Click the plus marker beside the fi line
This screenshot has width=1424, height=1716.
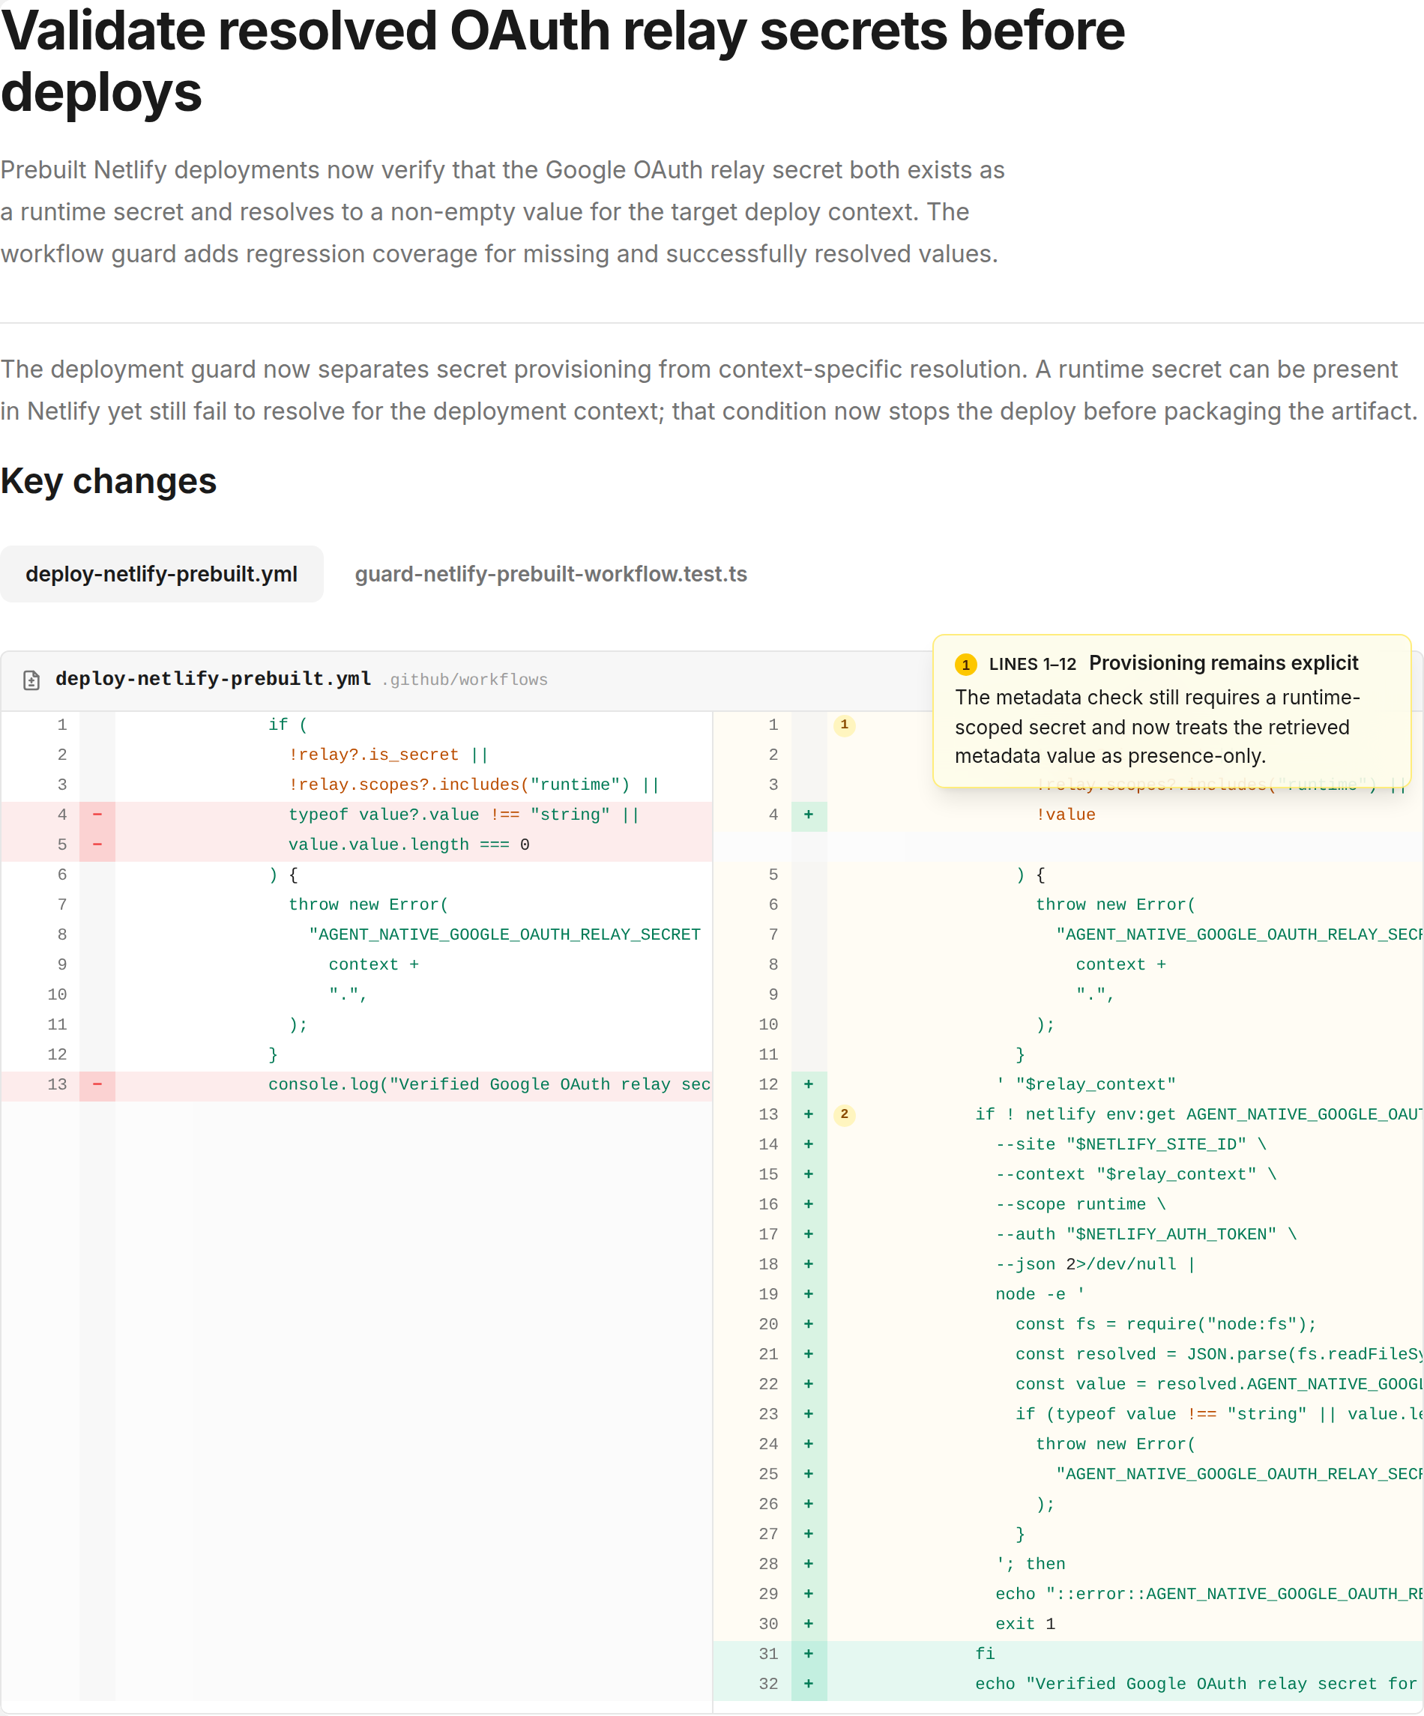coord(809,1654)
